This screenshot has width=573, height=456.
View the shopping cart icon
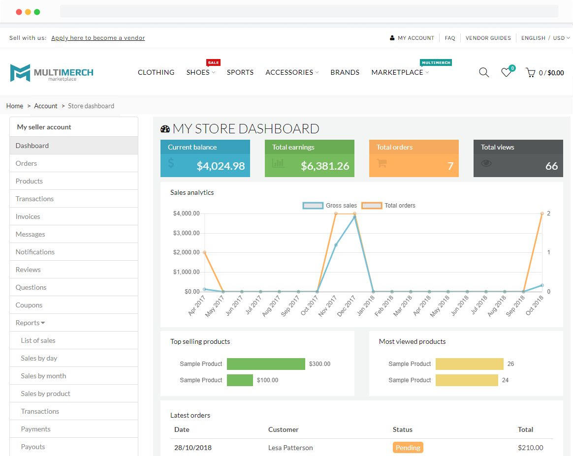click(531, 72)
